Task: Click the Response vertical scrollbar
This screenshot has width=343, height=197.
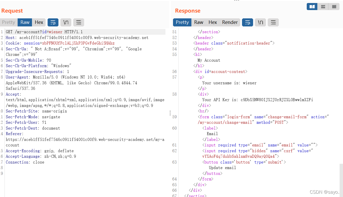Action: pos(341,180)
